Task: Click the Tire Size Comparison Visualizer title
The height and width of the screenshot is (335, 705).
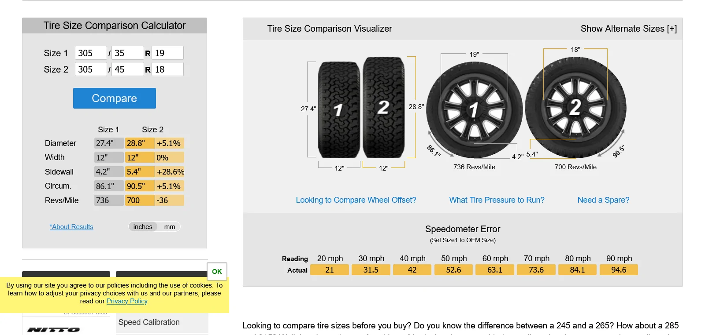Action: (330, 29)
